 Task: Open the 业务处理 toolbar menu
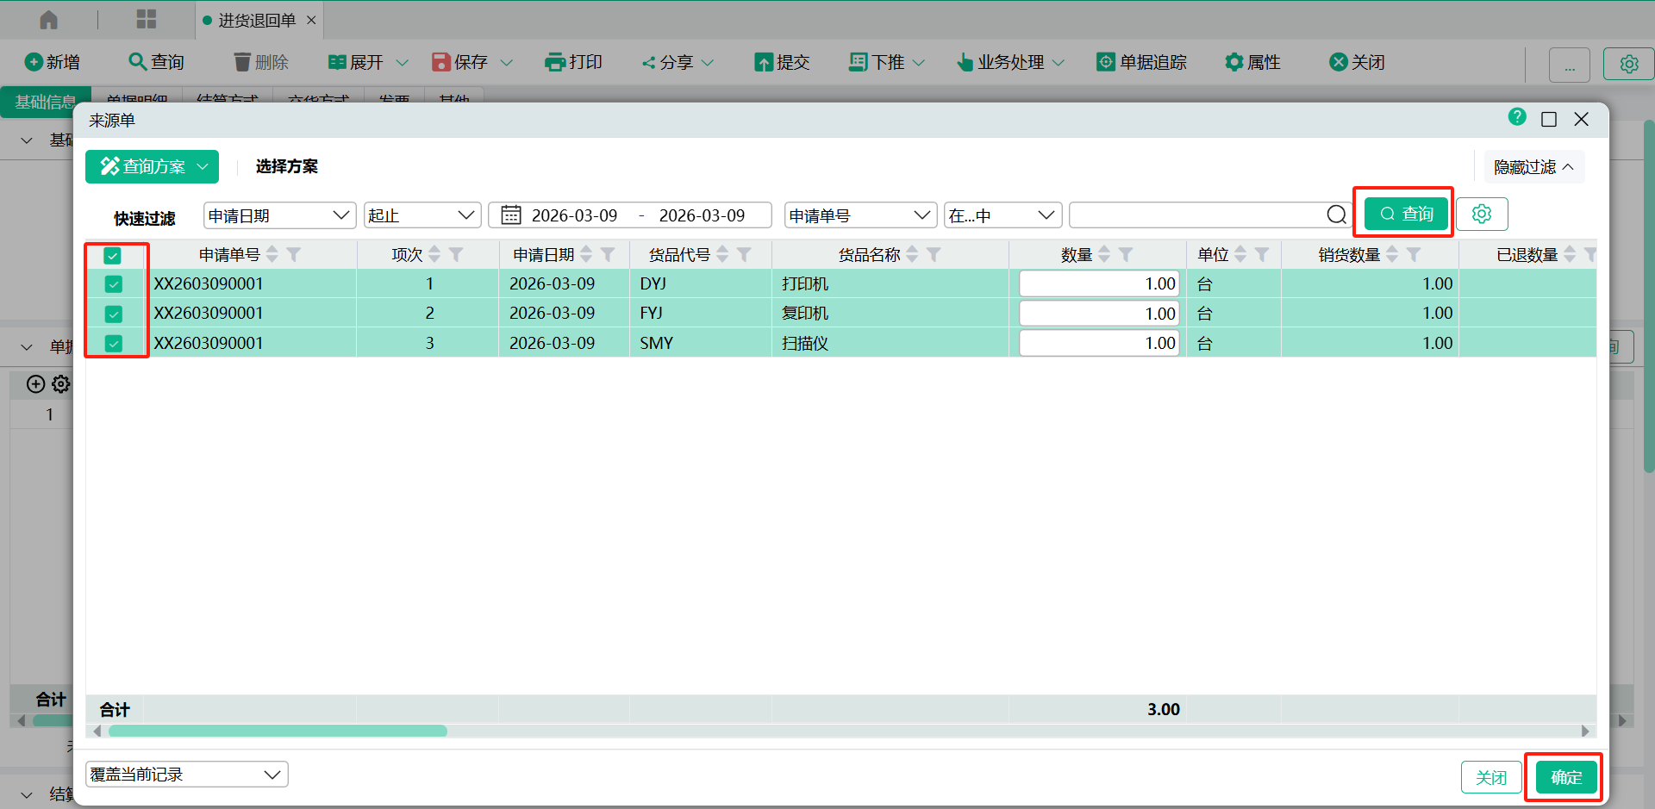pyautogui.click(x=1010, y=62)
